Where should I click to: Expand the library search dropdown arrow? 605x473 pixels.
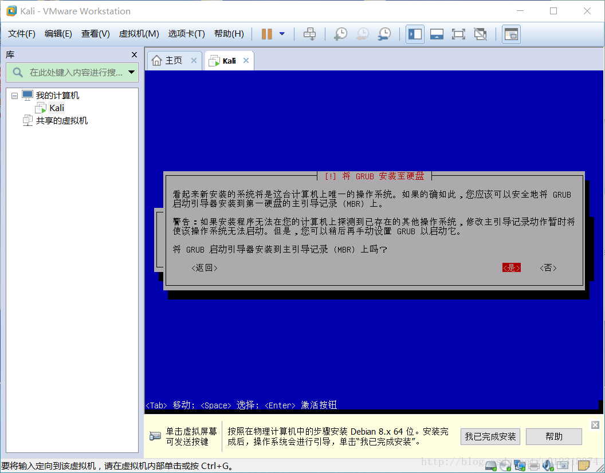(132, 72)
